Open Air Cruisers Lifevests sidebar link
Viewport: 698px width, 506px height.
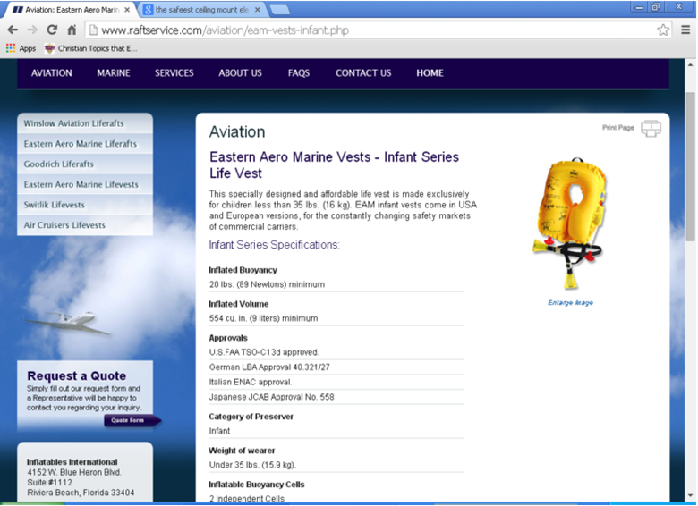click(85, 225)
